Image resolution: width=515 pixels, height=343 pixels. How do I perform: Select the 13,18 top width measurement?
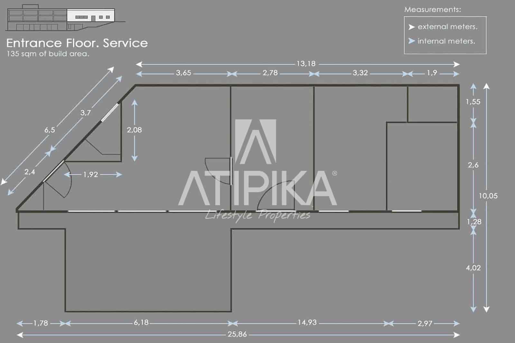tap(306, 64)
